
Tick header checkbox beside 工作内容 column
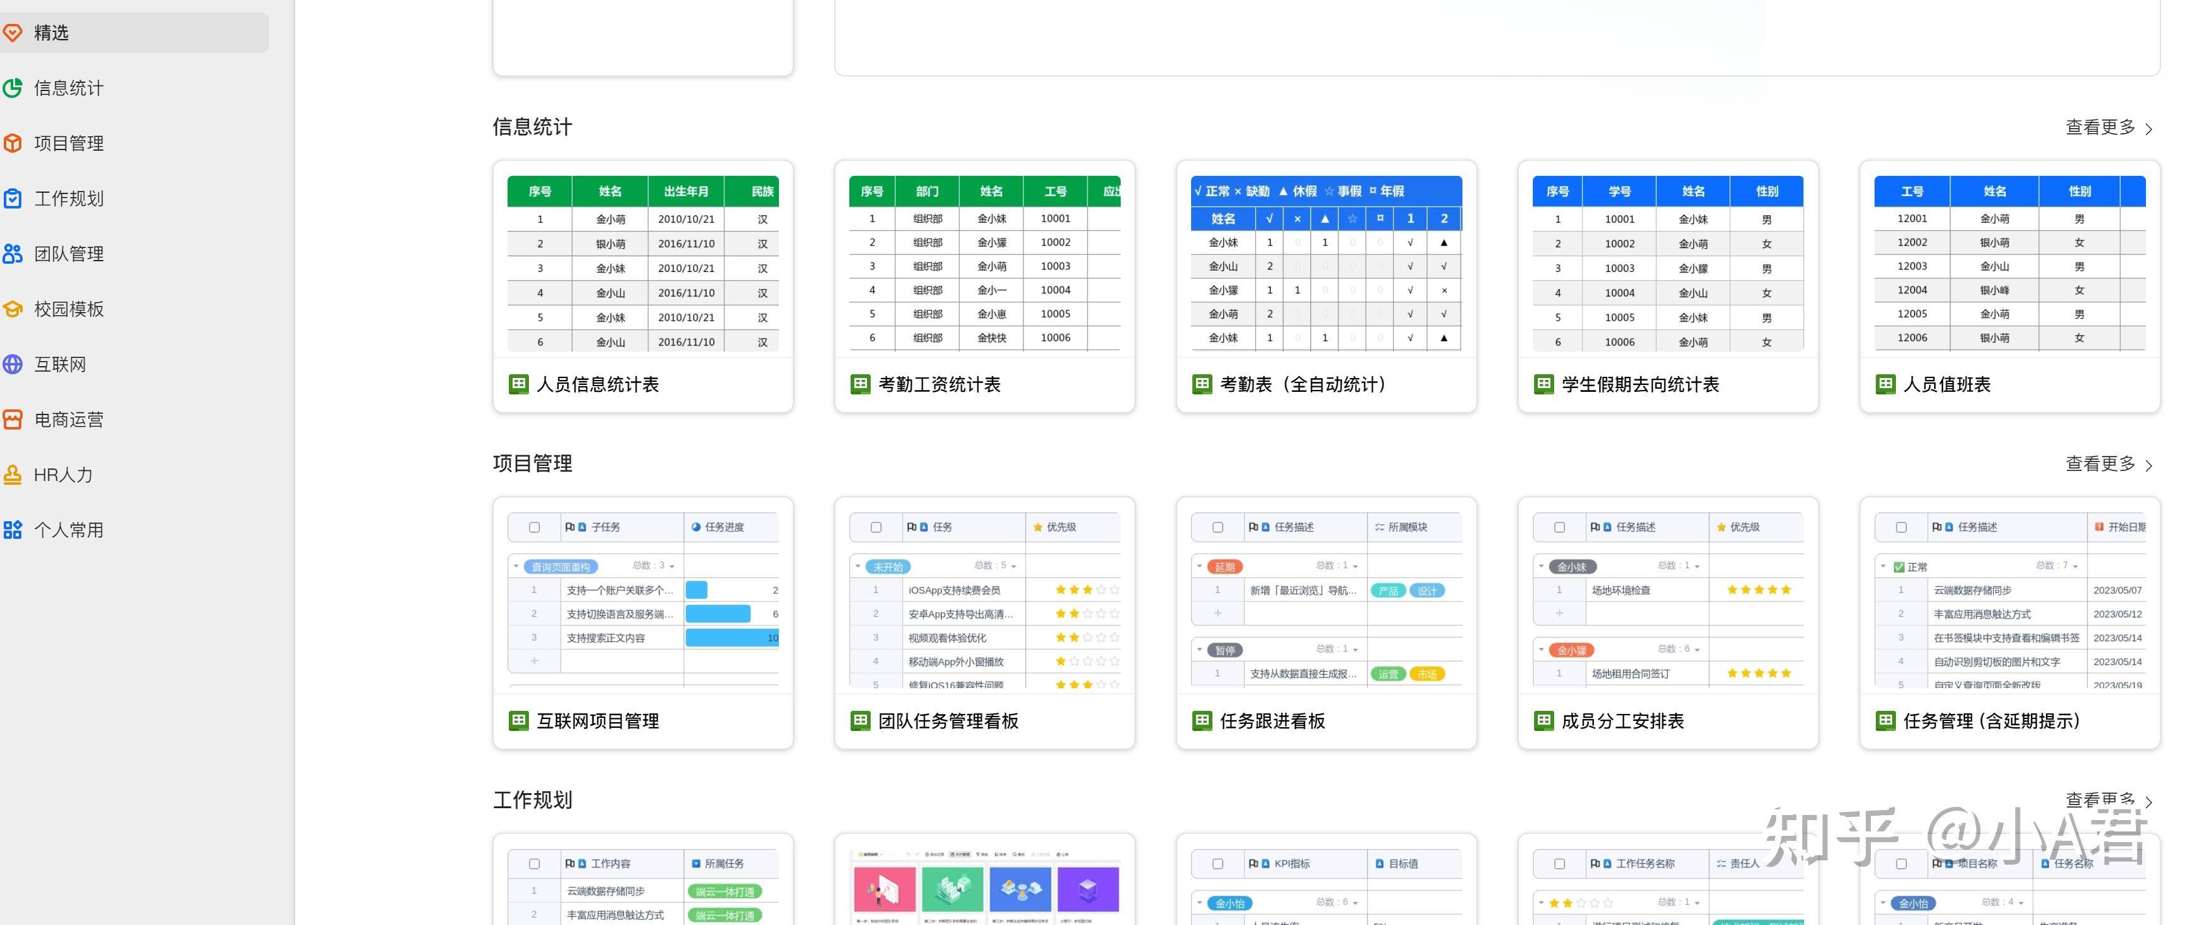click(x=534, y=863)
